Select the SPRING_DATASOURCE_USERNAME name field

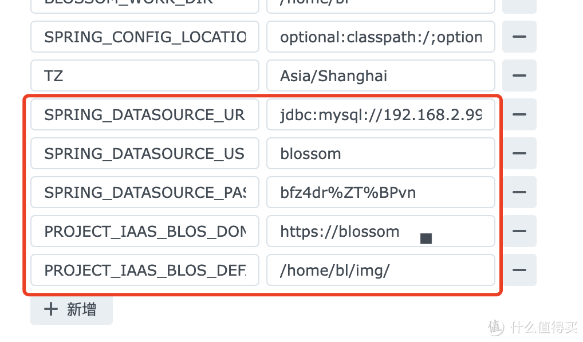(144, 154)
